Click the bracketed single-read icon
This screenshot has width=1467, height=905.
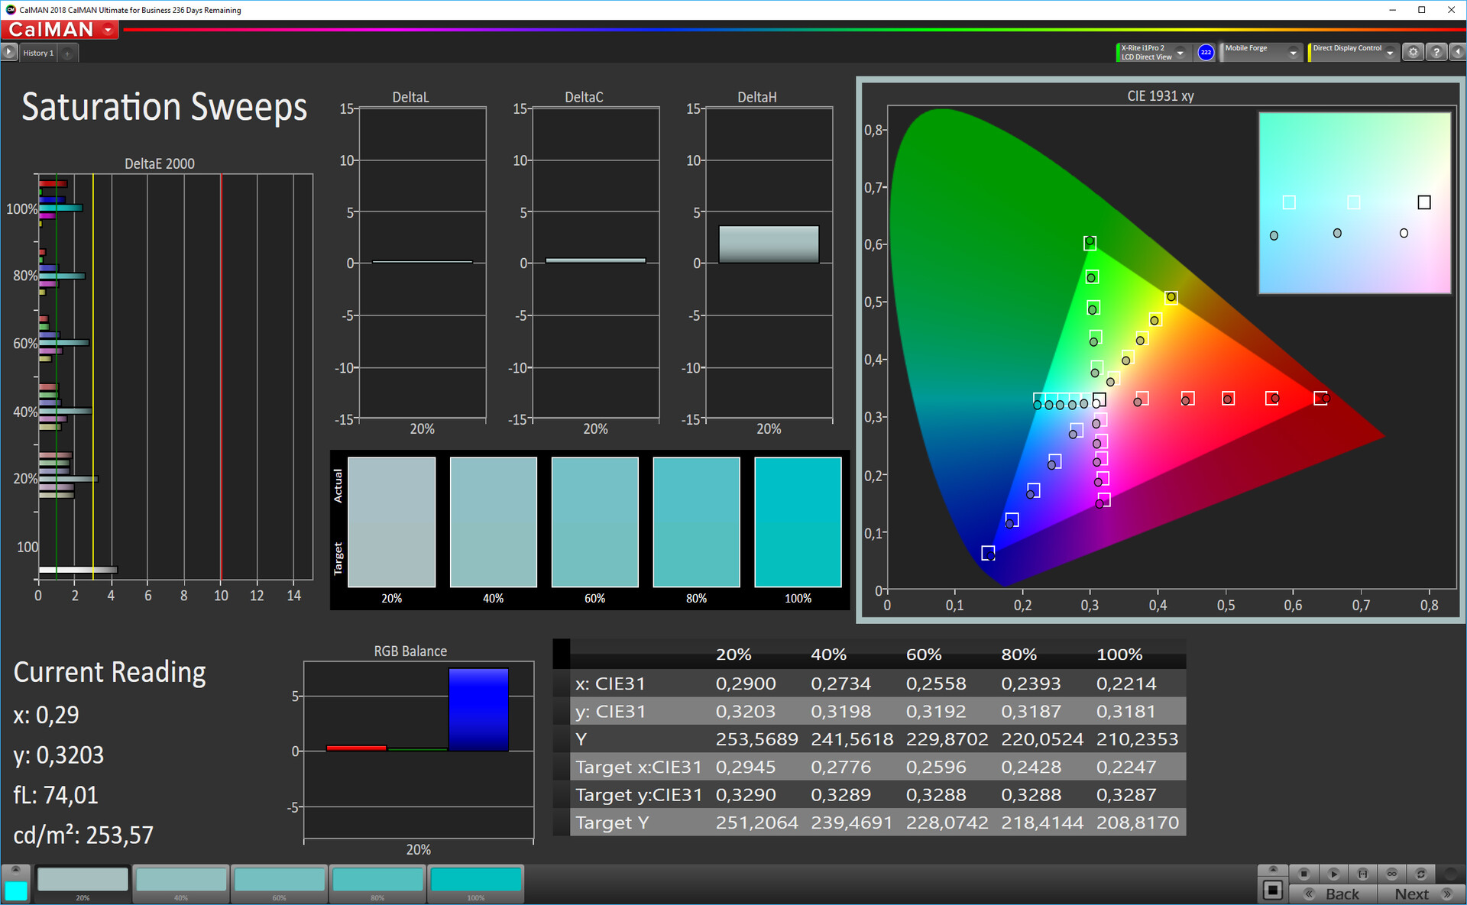coord(1362,874)
